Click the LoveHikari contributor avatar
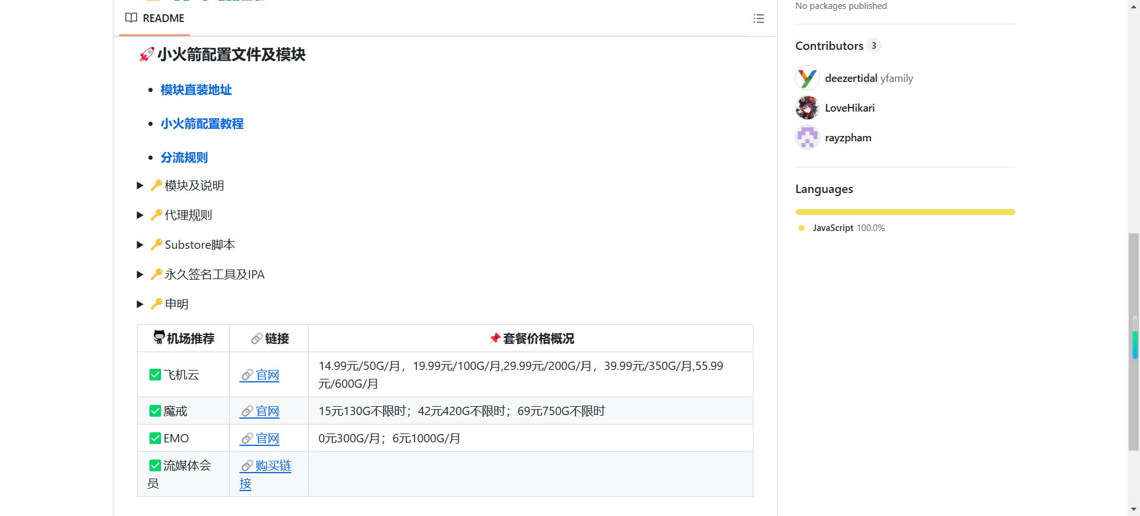This screenshot has height=516, width=1140. click(x=807, y=108)
